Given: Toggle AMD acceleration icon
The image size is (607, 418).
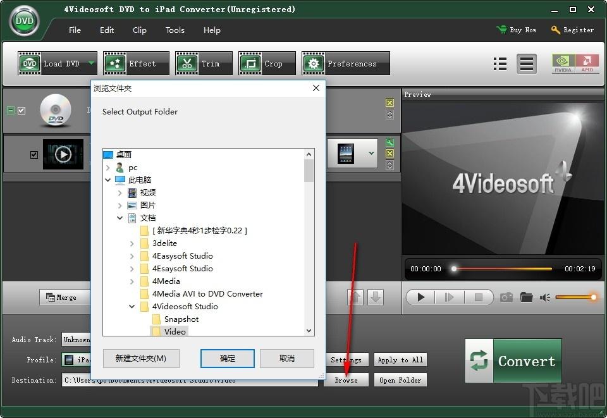Looking at the screenshot, I should (x=587, y=64).
